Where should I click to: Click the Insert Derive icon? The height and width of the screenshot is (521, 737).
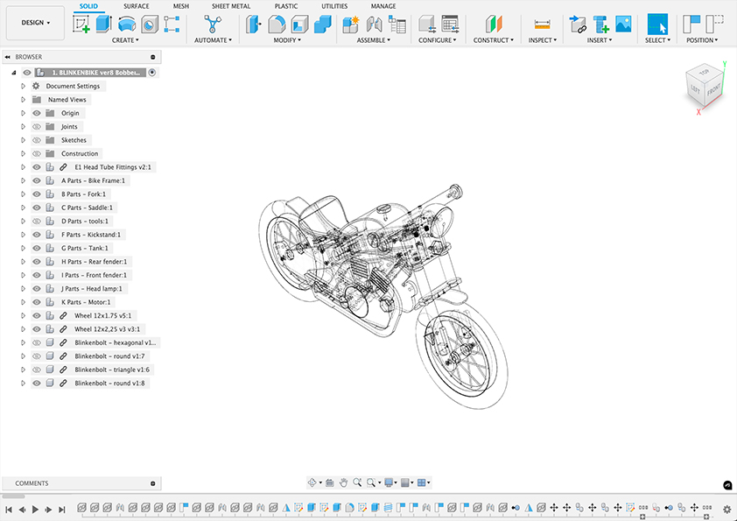(x=577, y=24)
